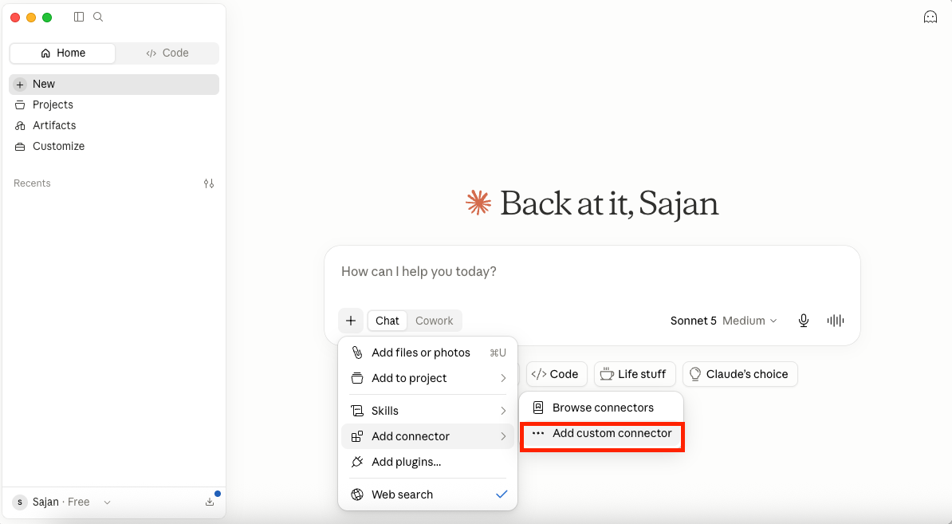Toggle the sidebar panel icon
952x524 pixels.
point(79,17)
